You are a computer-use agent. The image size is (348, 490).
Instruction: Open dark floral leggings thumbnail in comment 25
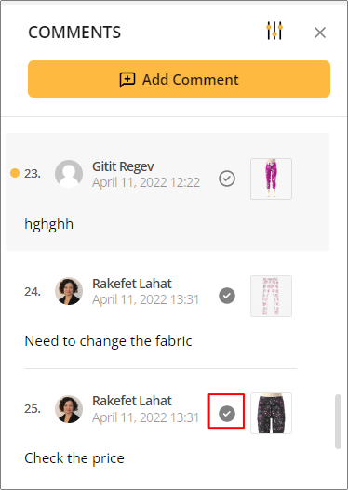click(271, 413)
